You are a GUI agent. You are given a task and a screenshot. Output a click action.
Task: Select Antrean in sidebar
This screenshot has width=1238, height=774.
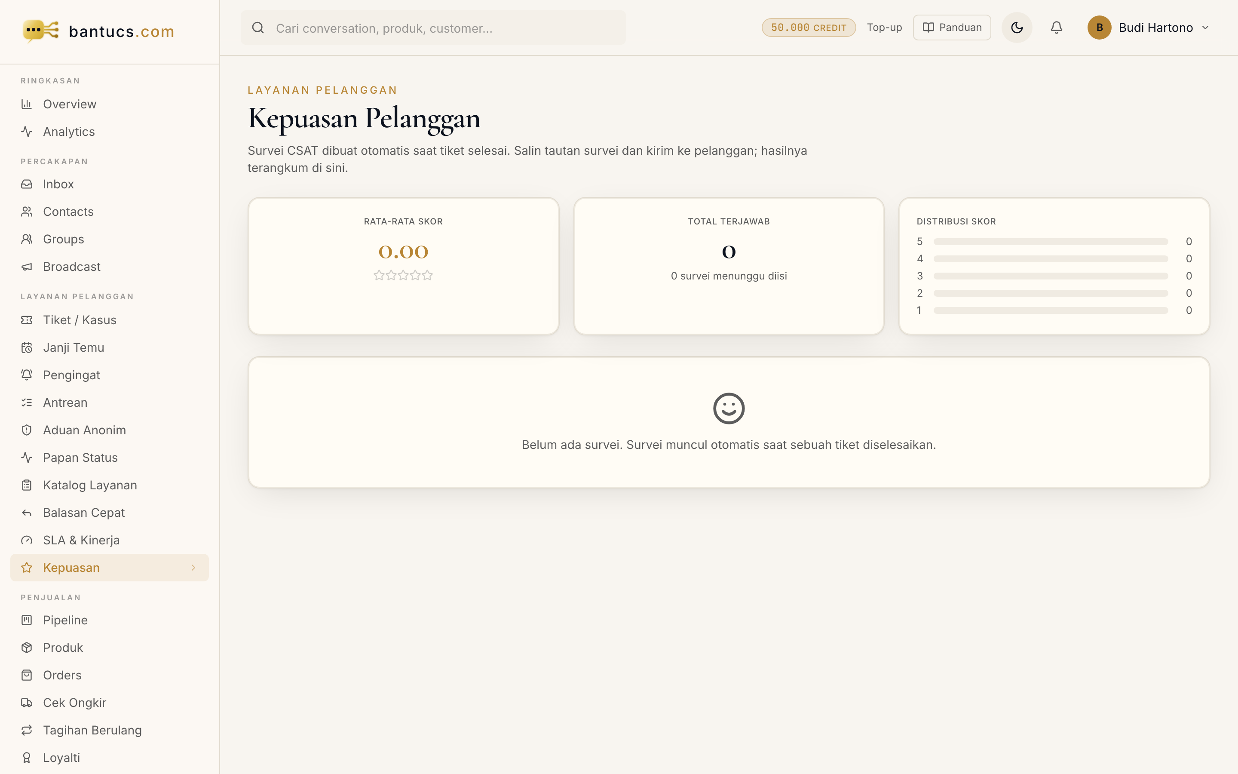tap(110, 402)
